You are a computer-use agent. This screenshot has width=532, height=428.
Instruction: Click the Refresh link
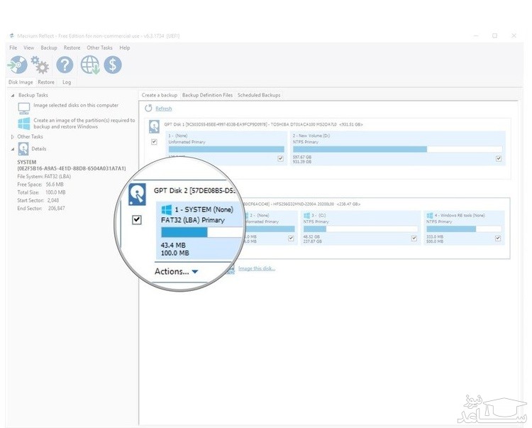pyautogui.click(x=163, y=109)
